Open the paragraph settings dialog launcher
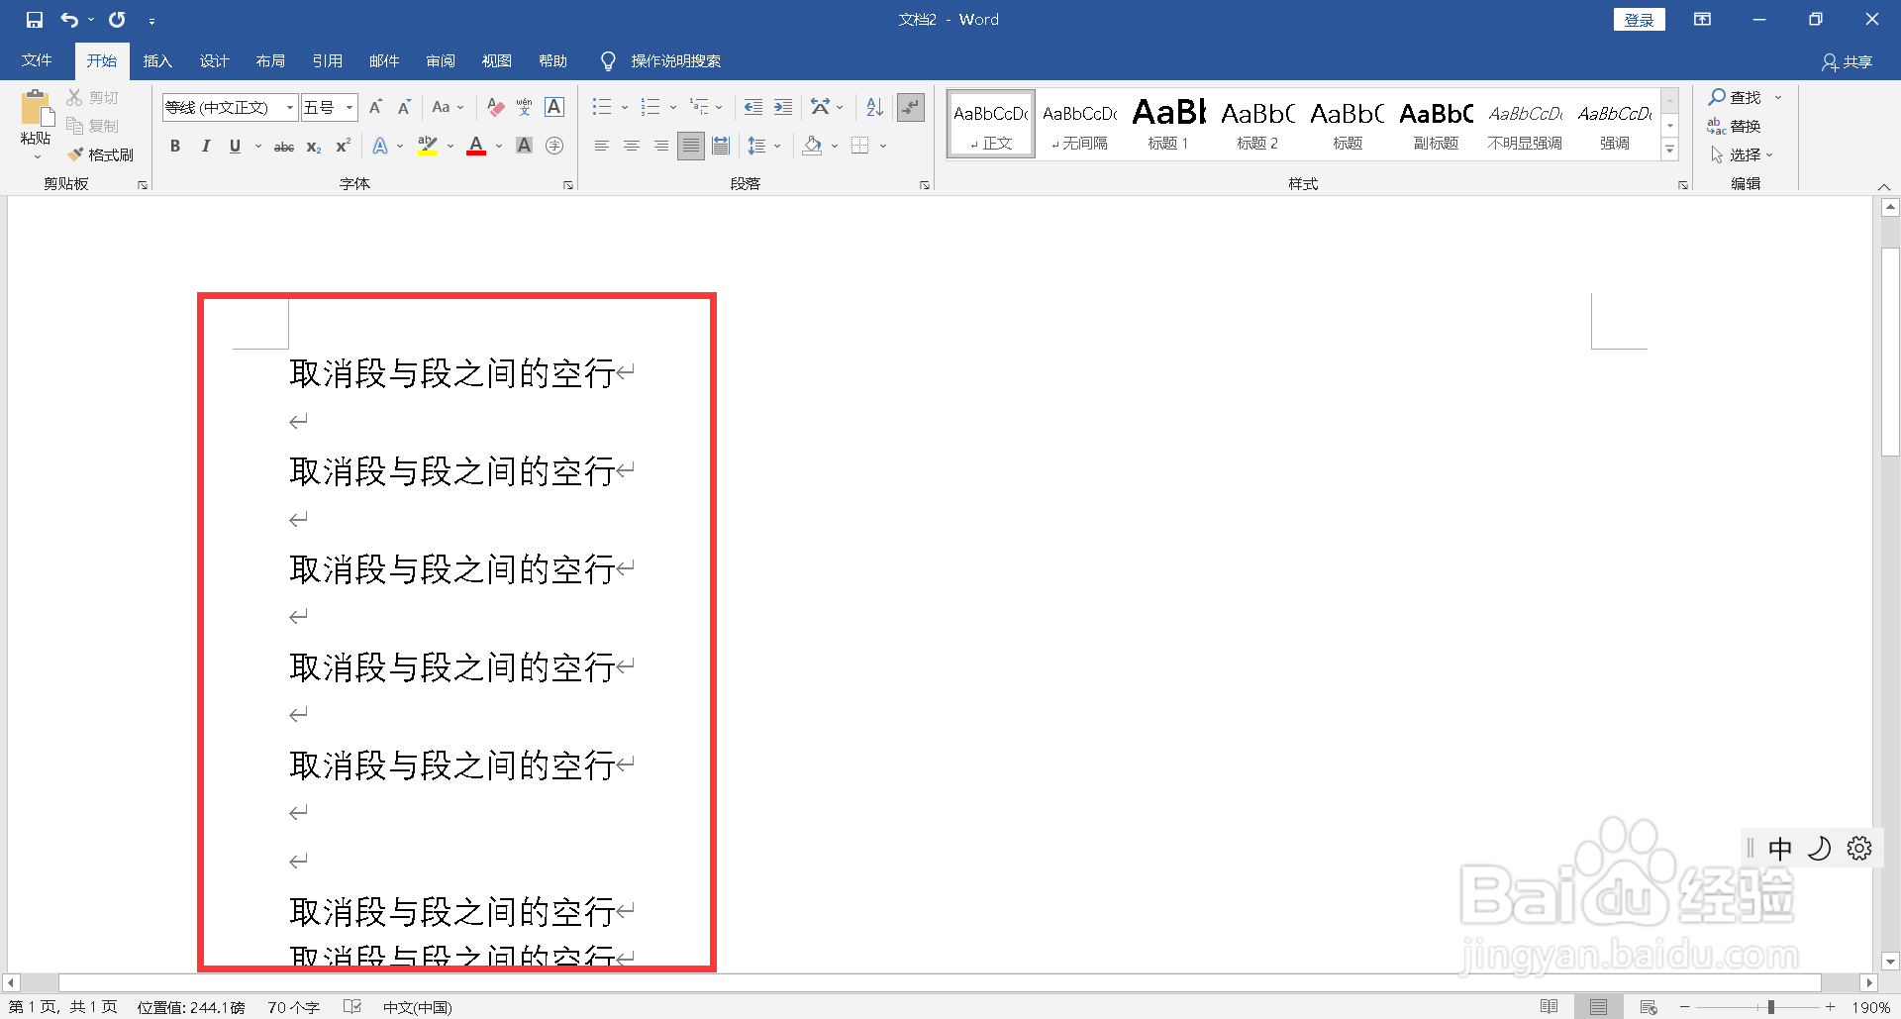 (x=925, y=184)
